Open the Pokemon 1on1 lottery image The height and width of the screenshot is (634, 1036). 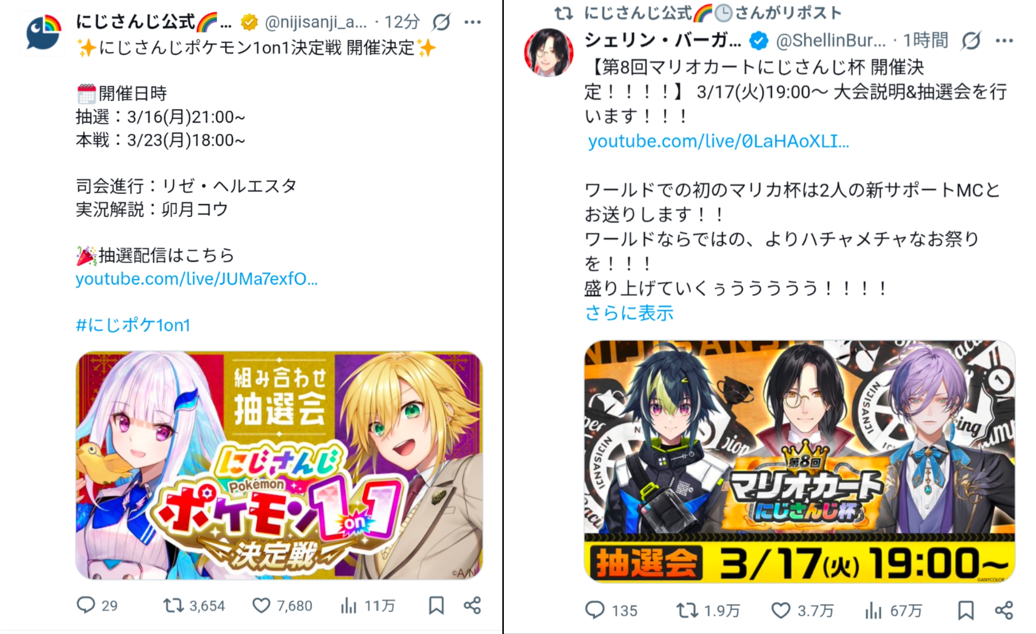[279, 465]
